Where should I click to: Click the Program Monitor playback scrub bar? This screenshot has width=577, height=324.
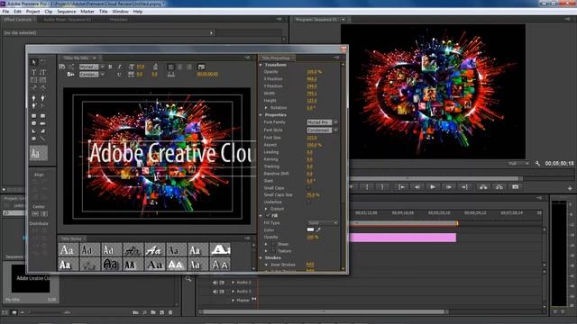coord(435,178)
